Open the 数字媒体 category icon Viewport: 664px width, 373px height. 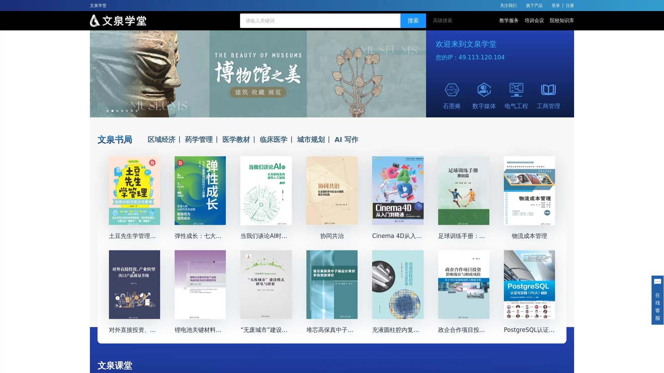click(483, 90)
